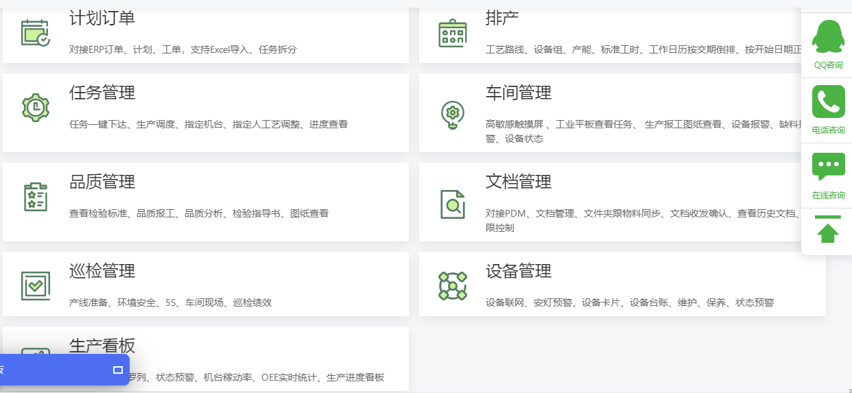Click the online chat bubble icon
852x393 pixels.
click(x=828, y=167)
